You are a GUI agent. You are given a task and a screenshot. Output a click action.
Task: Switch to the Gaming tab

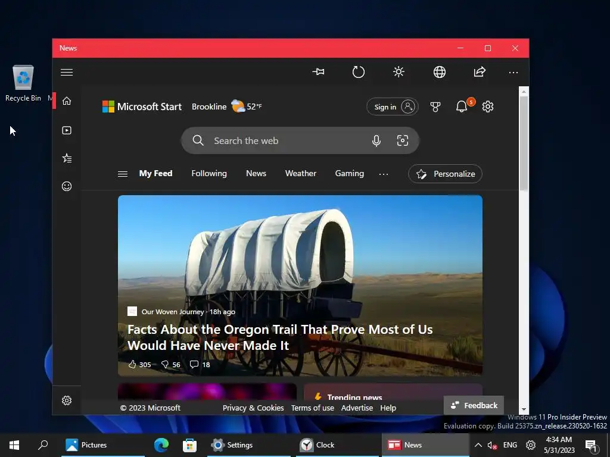[349, 173]
